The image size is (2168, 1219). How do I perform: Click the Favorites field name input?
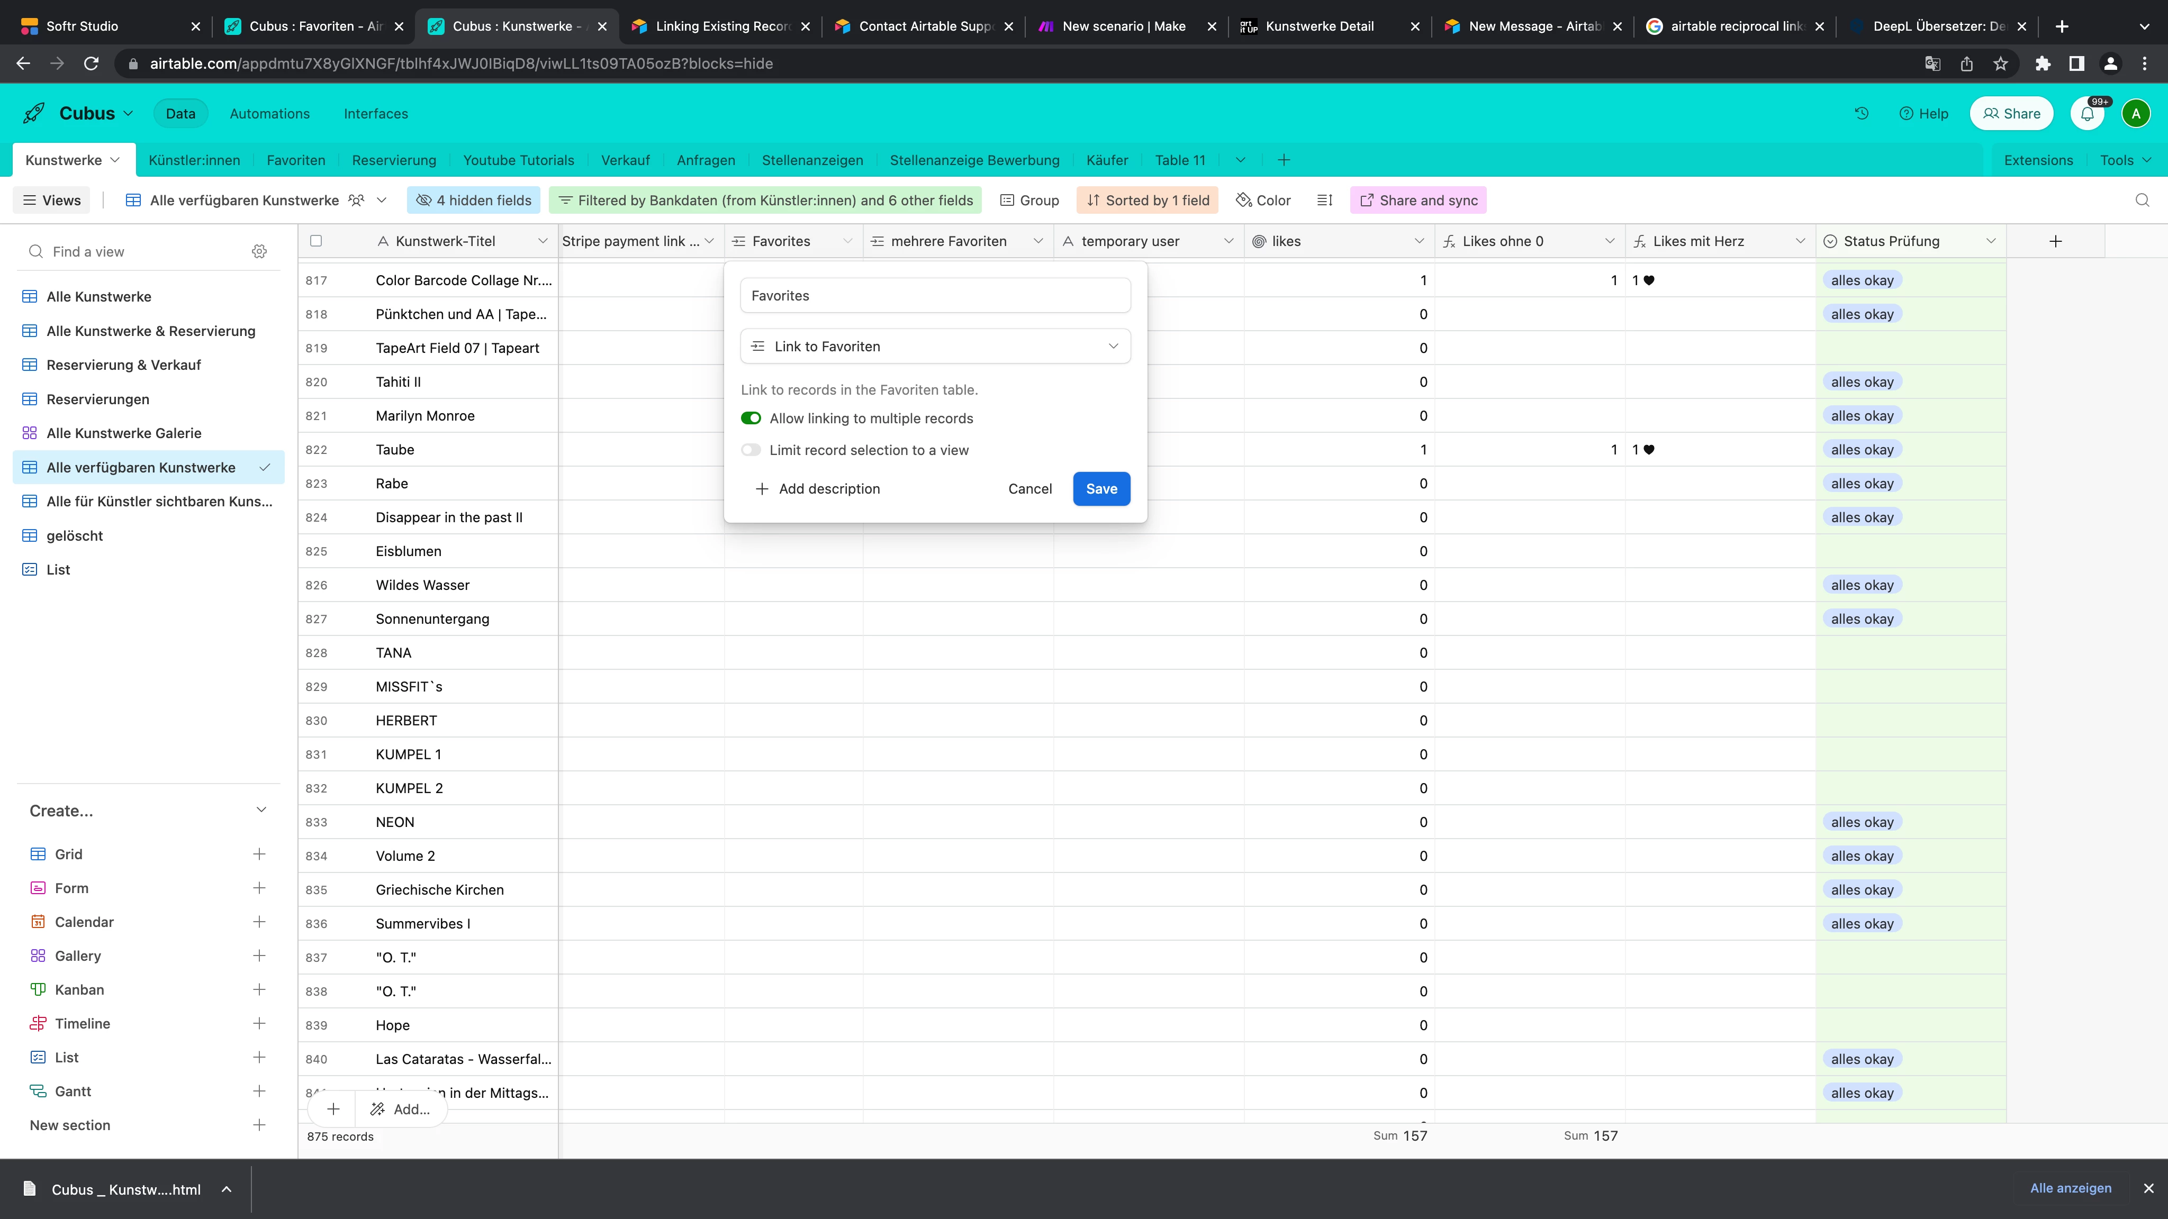[934, 295]
